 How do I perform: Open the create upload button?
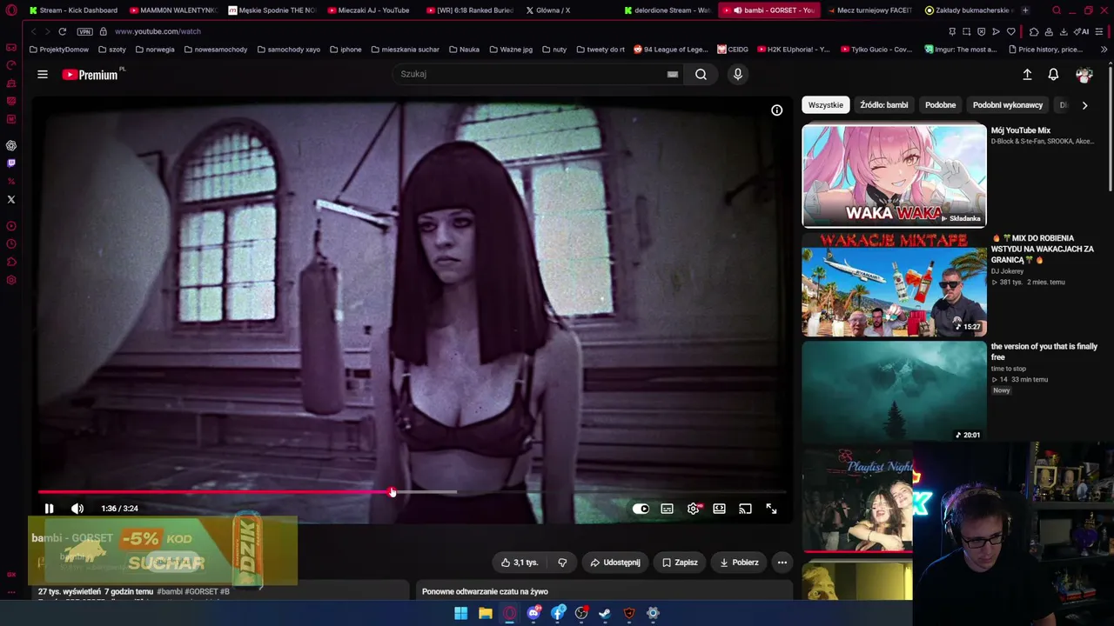point(1027,75)
